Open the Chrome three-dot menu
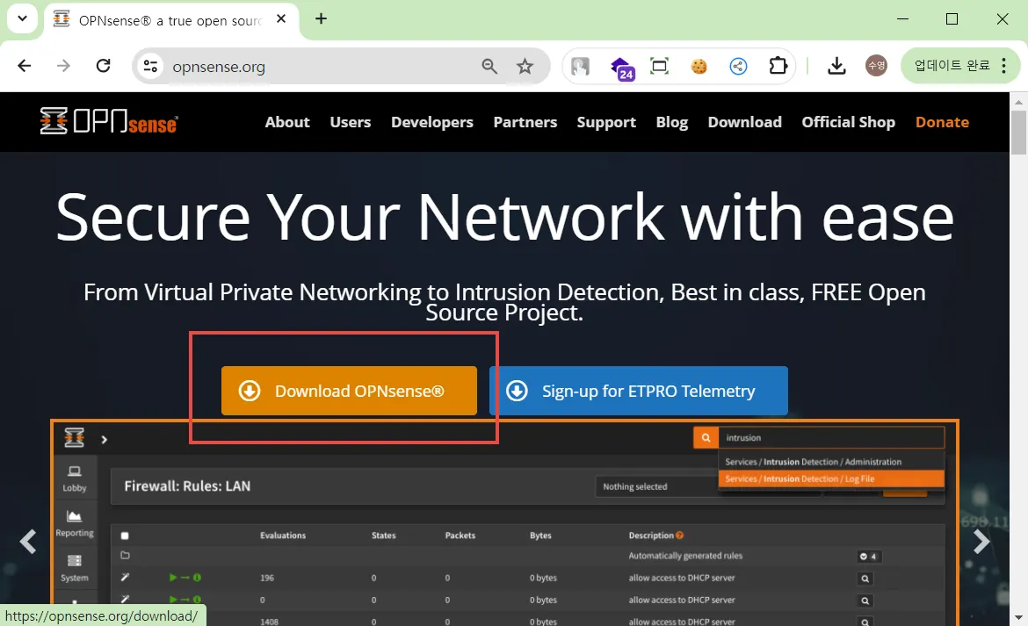The height and width of the screenshot is (626, 1028). tap(1003, 66)
